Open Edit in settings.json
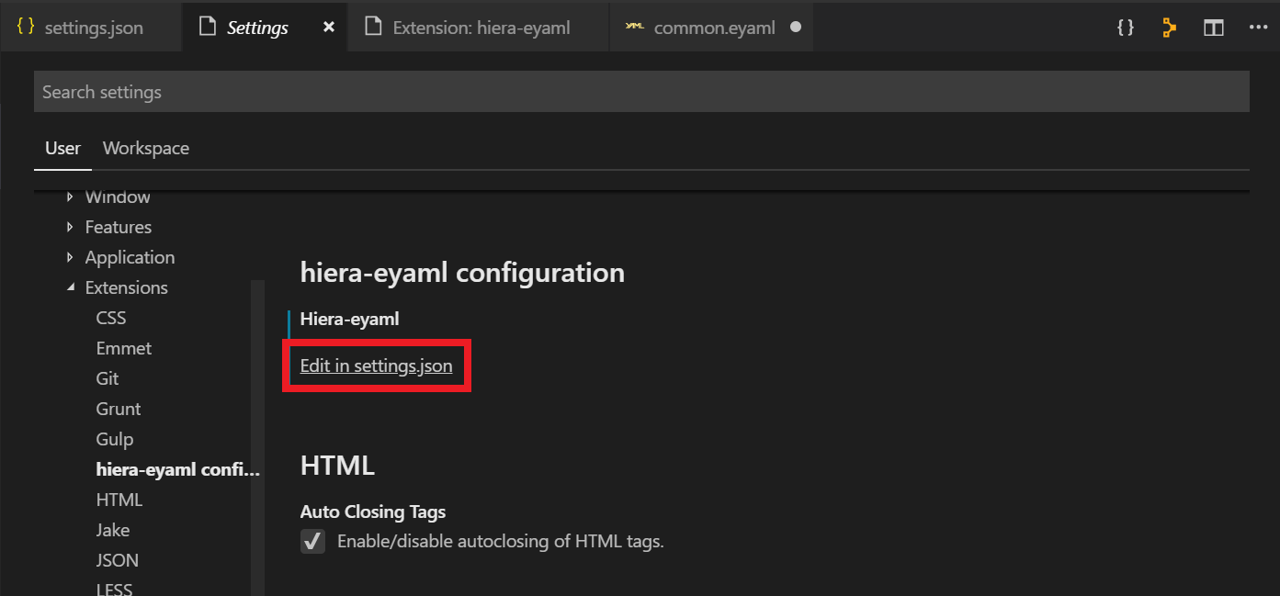Image resolution: width=1280 pixels, height=596 pixels. point(377,365)
